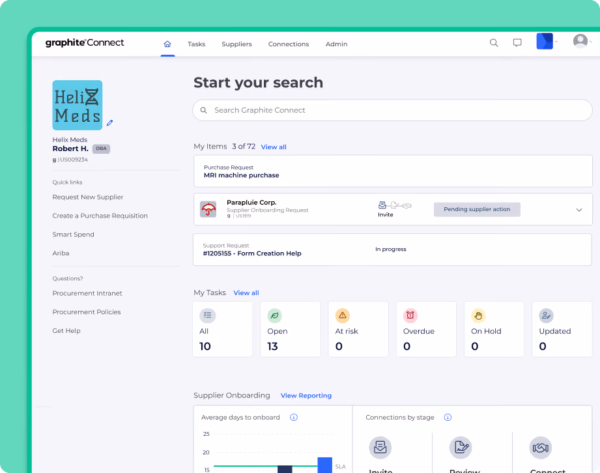Click the On Hold hand task card

(x=494, y=329)
